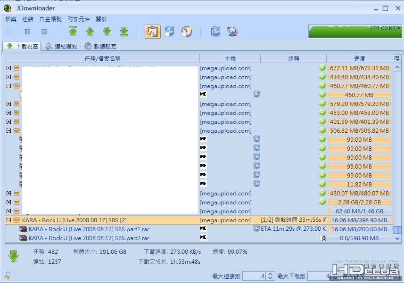Expand the 453.00 MB package row
Image resolution: width=404 pixels, height=283 pixels.
(9, 113)
